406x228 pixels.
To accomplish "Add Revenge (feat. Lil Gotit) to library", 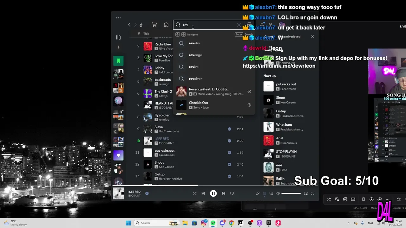I will tap(249, 92).
